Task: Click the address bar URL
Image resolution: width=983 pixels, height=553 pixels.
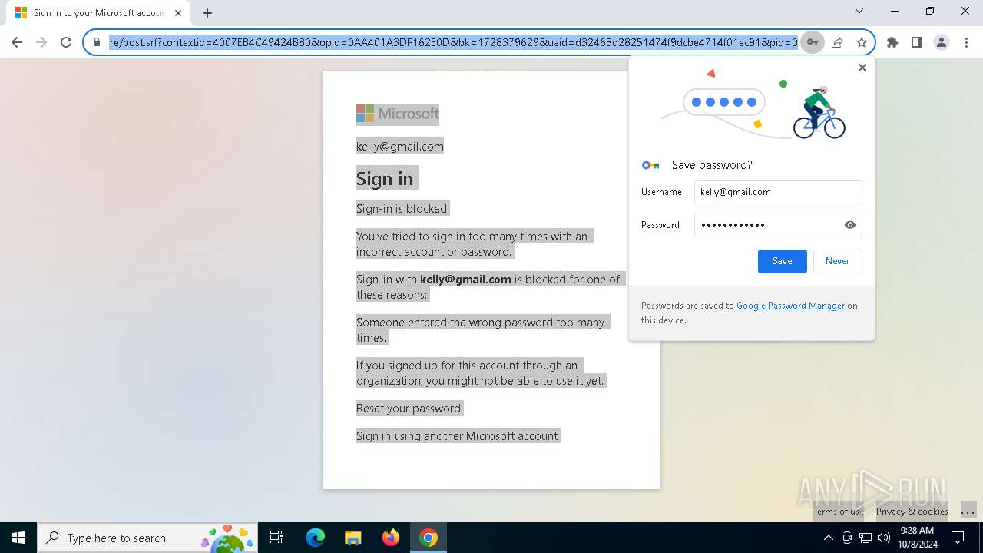Action: click(x=453, y=42)
